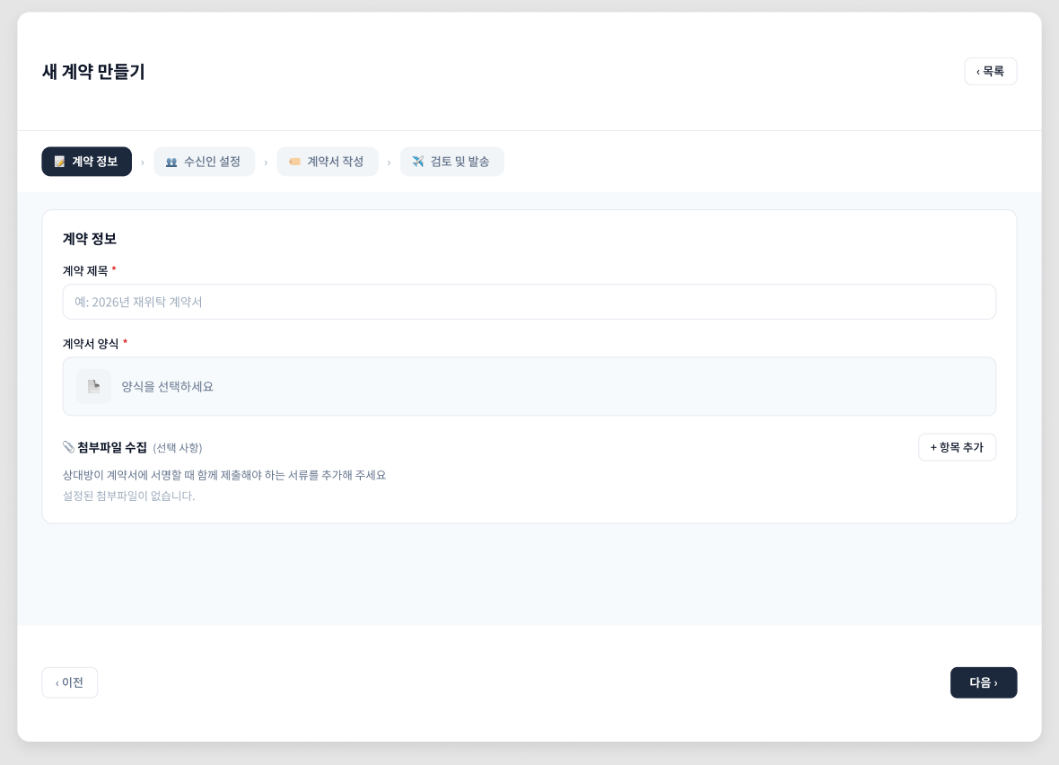Focus the 계약 제목 input field
The width and height of the screenshot is (1059, 765).
529,302
